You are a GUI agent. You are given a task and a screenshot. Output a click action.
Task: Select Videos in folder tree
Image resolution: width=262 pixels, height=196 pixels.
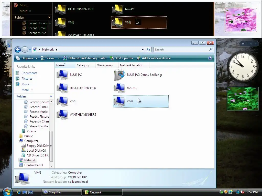29,131
